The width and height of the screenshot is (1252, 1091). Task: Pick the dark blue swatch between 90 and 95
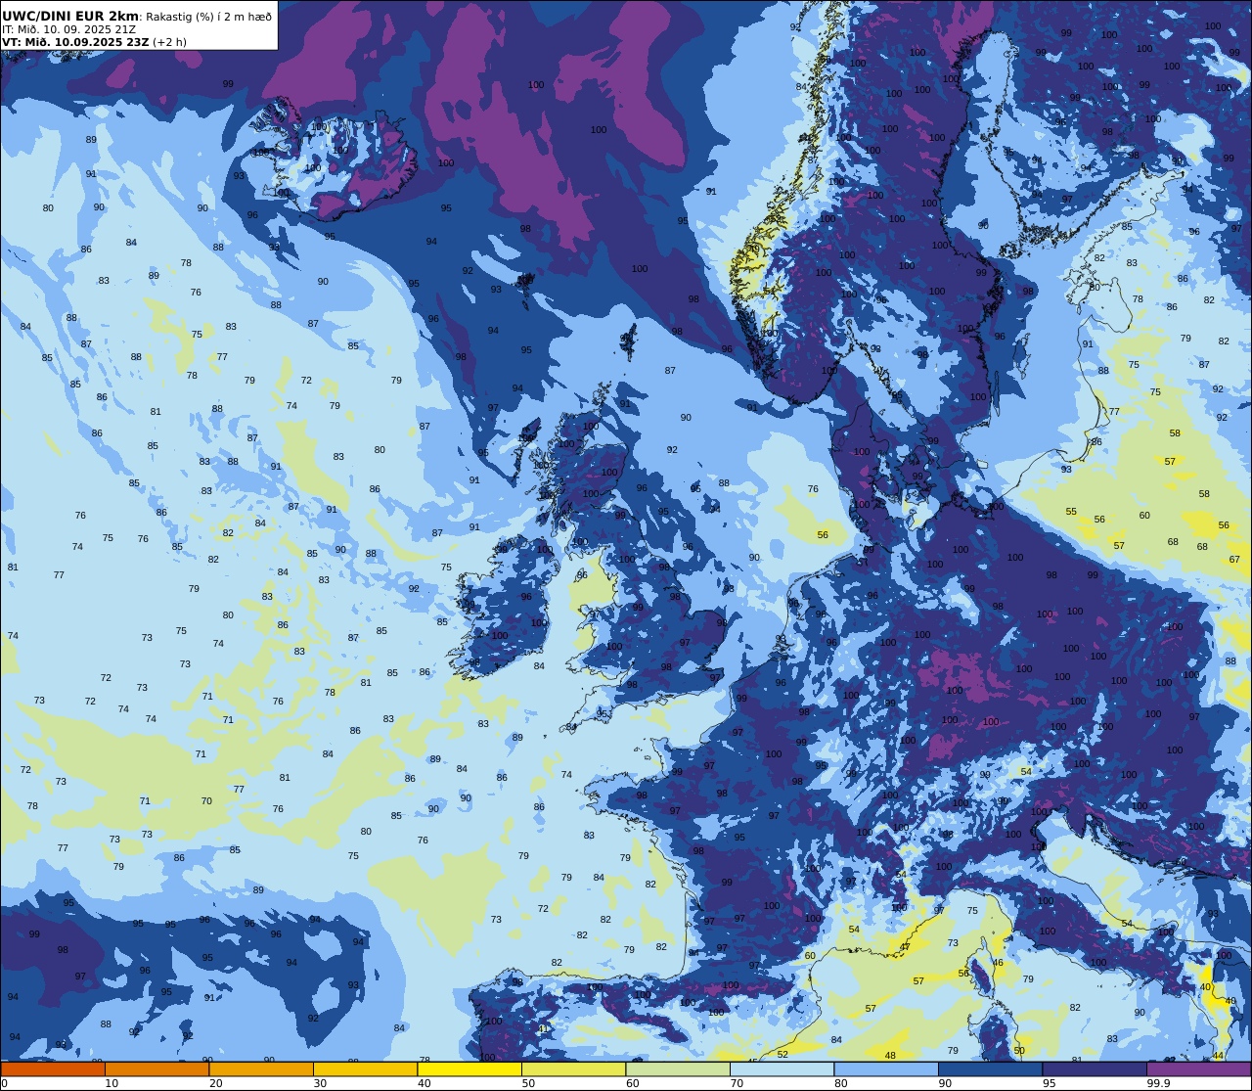tap(990, 1068)
